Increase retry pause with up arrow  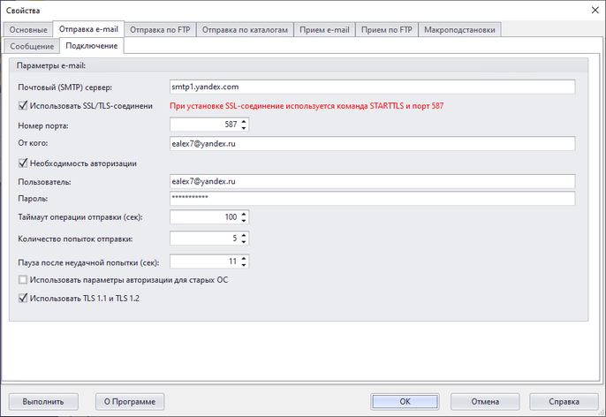click(244, 259)
